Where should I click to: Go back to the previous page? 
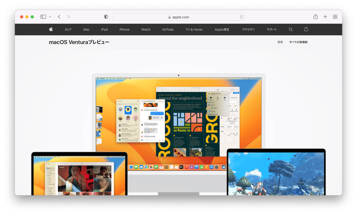point(59,17)
